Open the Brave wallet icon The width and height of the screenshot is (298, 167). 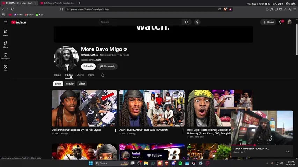[281, 9]
